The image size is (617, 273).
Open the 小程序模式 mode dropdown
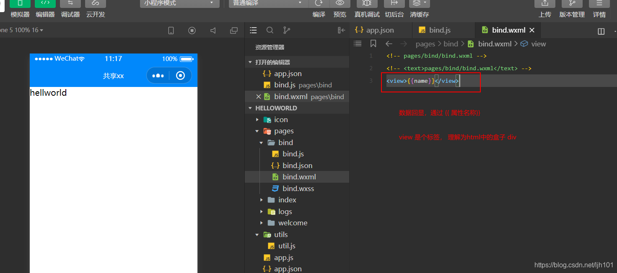[x=179, y=3]
